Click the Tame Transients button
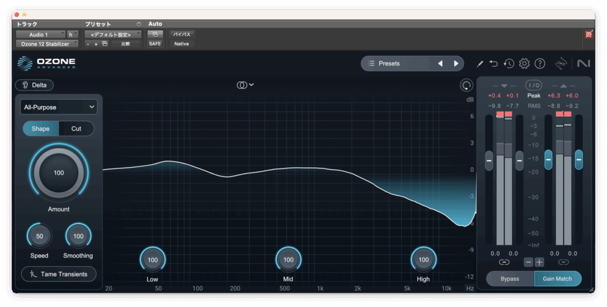The image size is (607, 307). [x=58, y=274]
